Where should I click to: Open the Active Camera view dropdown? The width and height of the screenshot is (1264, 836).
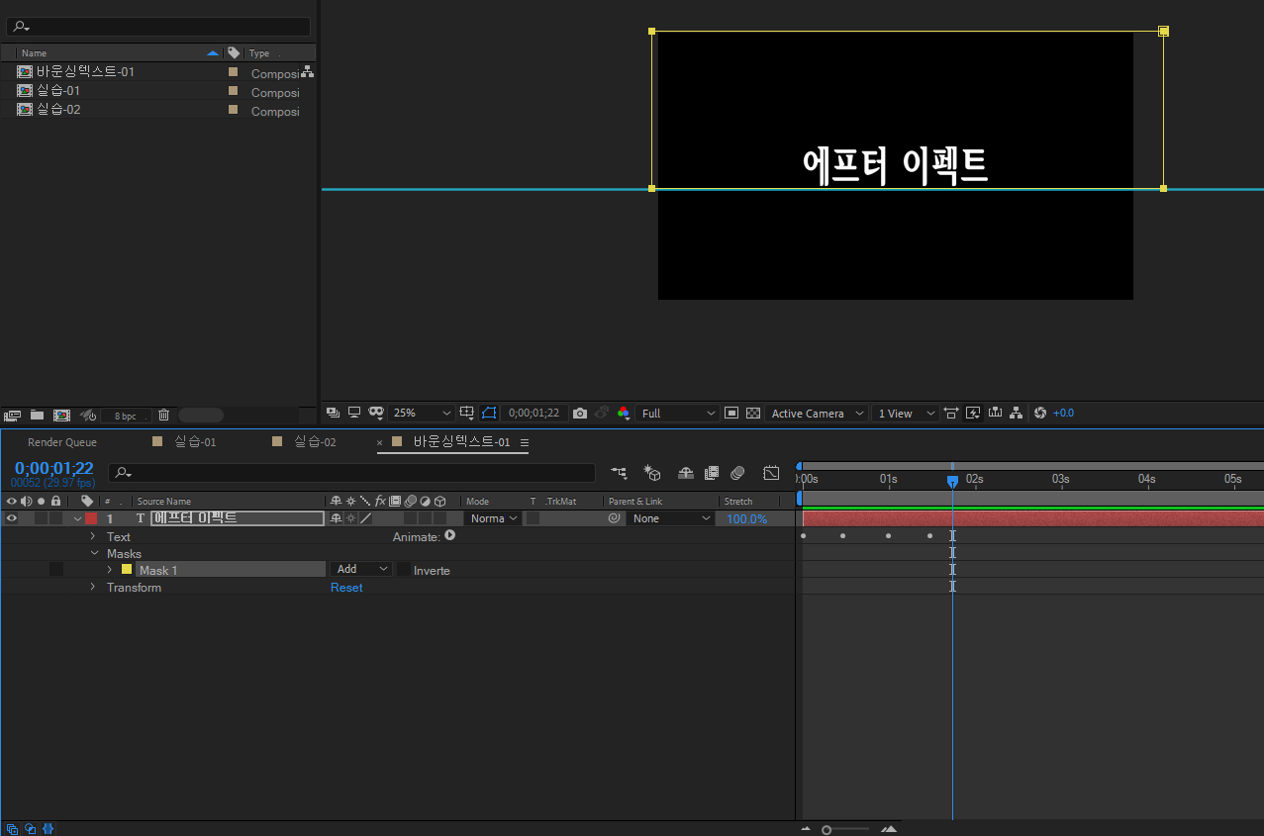click(817, 414)
